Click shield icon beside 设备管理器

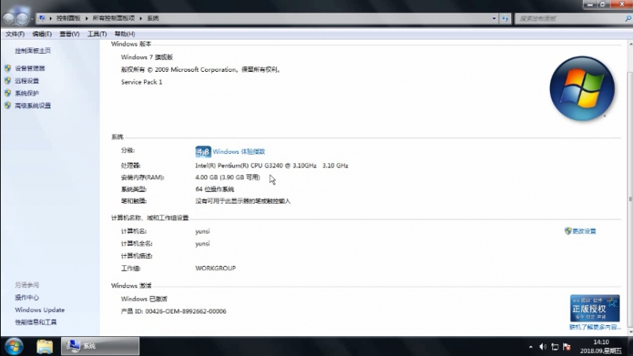pyautogui.click(x=8, y=69)
